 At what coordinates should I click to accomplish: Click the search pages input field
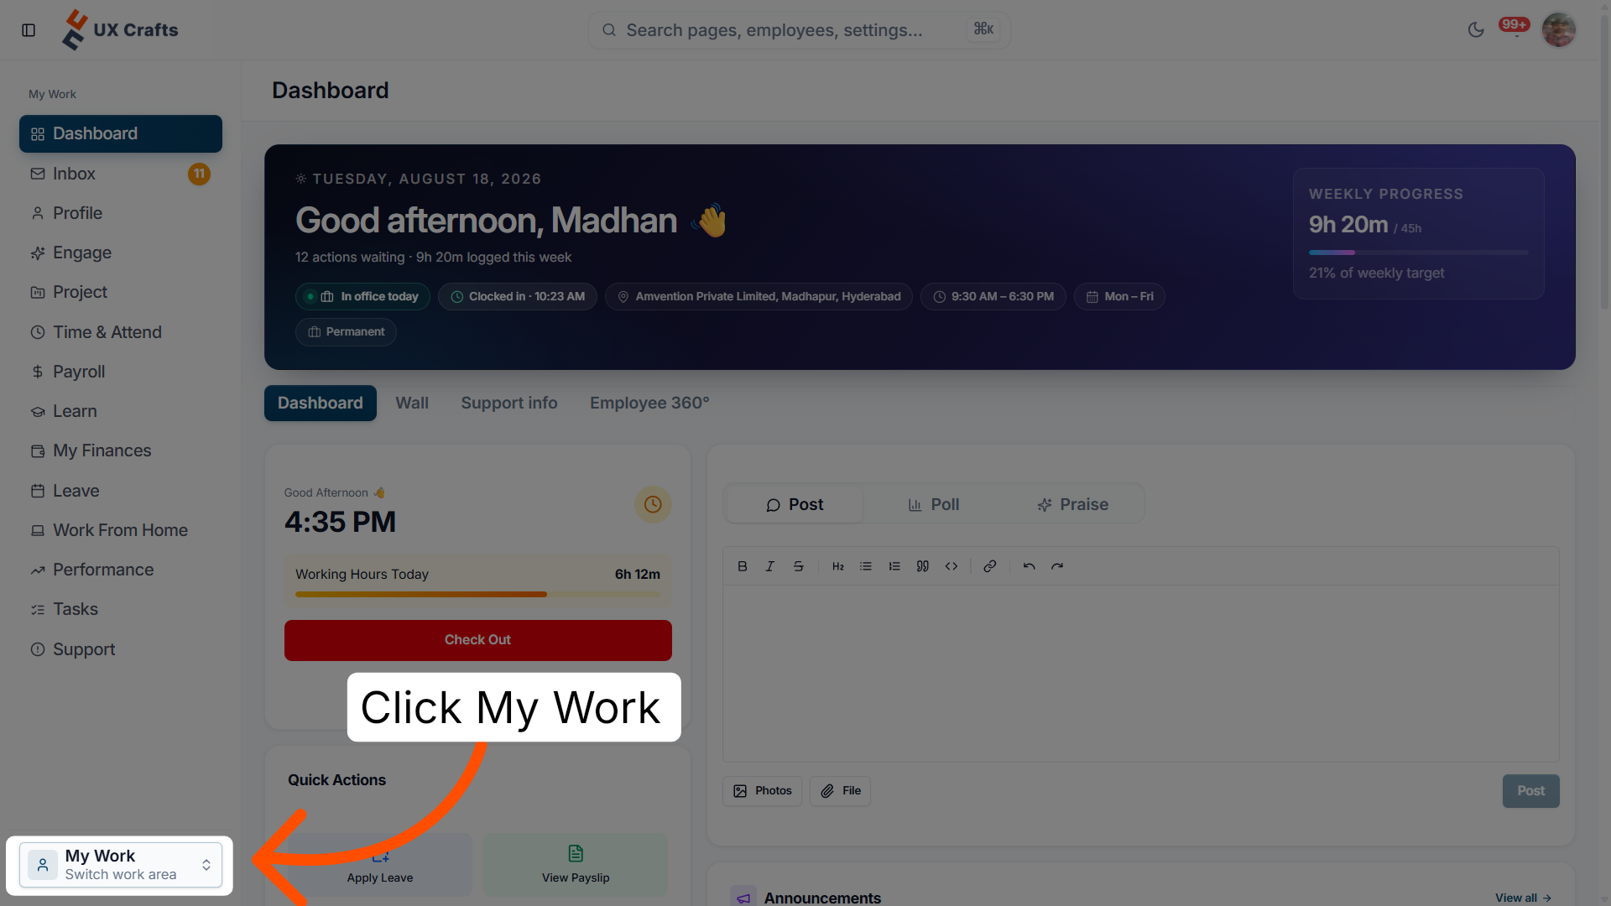(x=799, y=30)
